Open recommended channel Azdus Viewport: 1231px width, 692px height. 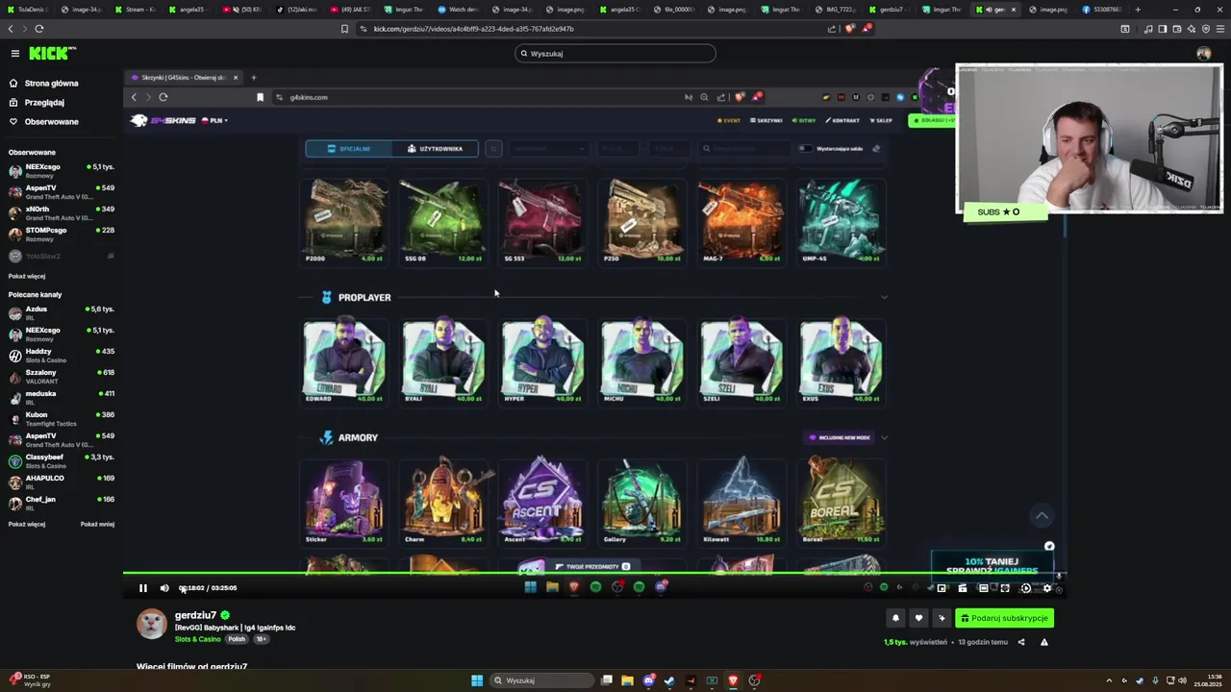[62, 313]
